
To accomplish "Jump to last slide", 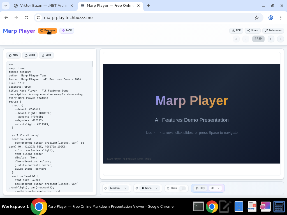I will (281, 39).
